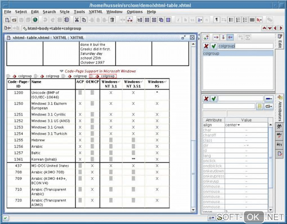Open the remove attribute dropdown button

pyautogui.click(x=269, y=99)
